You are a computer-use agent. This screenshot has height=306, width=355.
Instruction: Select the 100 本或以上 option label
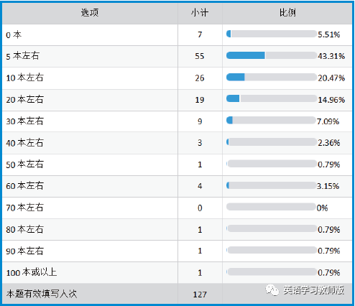point(32,272)
